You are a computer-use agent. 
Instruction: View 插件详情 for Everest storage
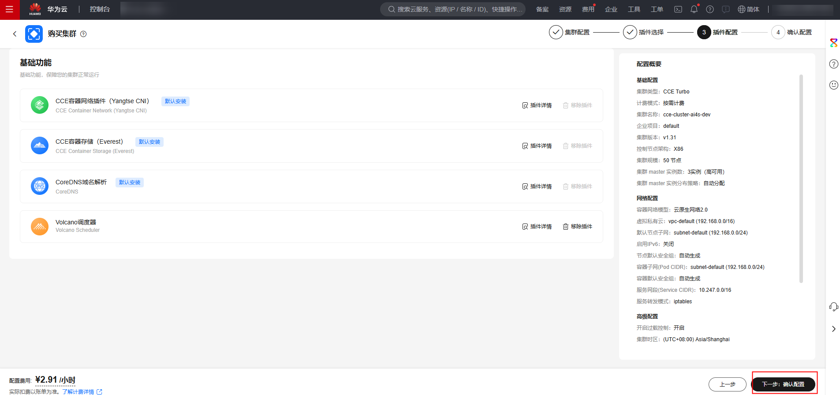point(537,146)
